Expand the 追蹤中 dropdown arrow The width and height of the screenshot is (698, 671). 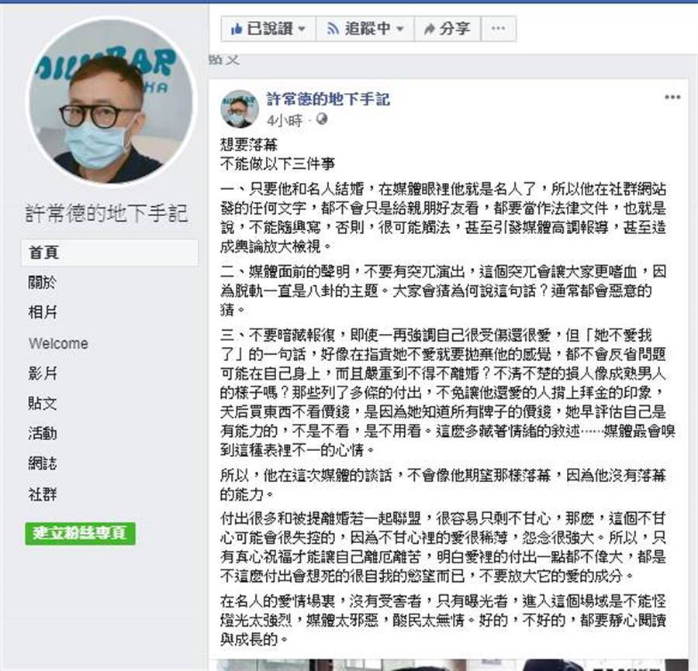point(399,29)
